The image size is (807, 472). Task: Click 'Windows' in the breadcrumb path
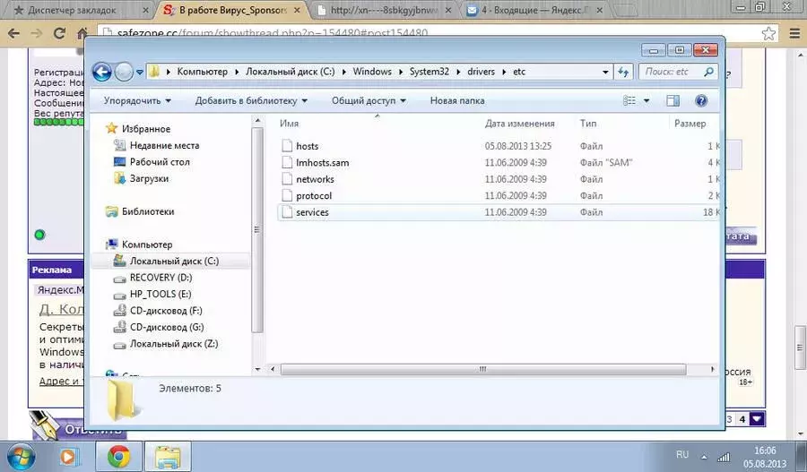[x=372, y=72]
